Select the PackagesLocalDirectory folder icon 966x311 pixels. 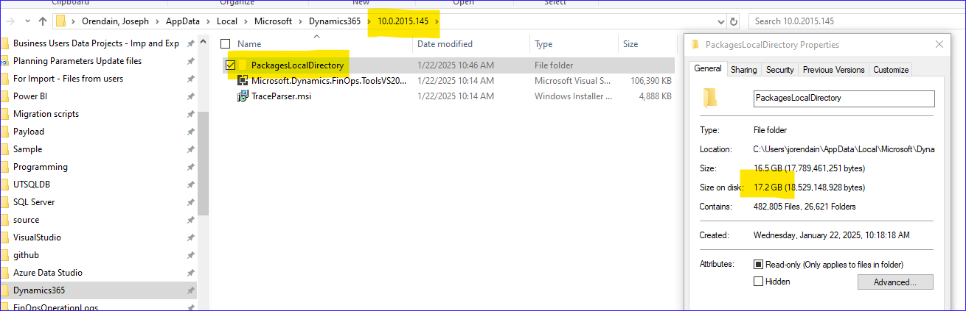pyautogui.click(x=243, y=65)
